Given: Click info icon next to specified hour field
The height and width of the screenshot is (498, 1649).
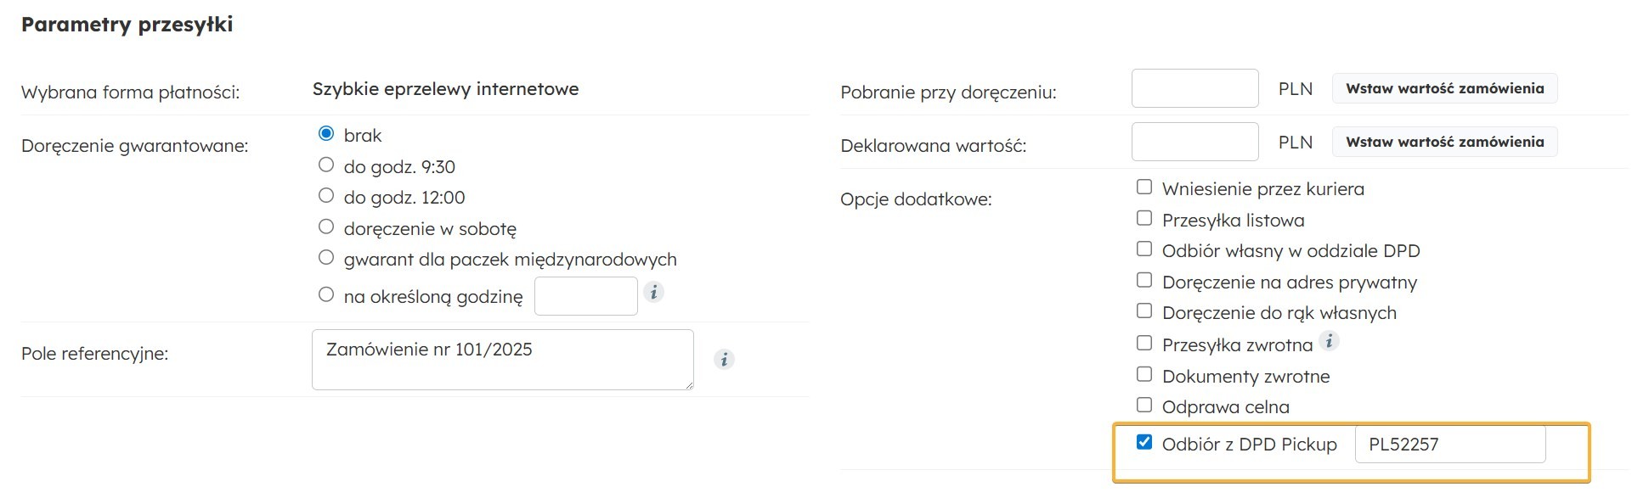Looking at the screenshot, I should click(653, 293).
